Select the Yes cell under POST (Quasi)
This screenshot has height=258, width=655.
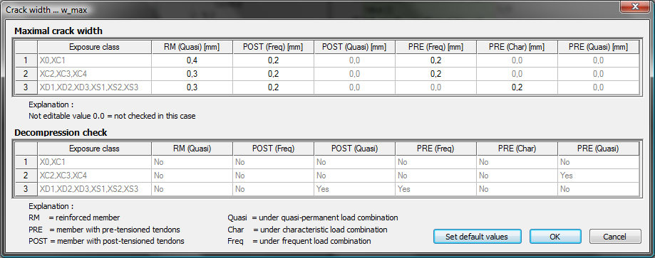pyautogui.click(x=354, y=189)
